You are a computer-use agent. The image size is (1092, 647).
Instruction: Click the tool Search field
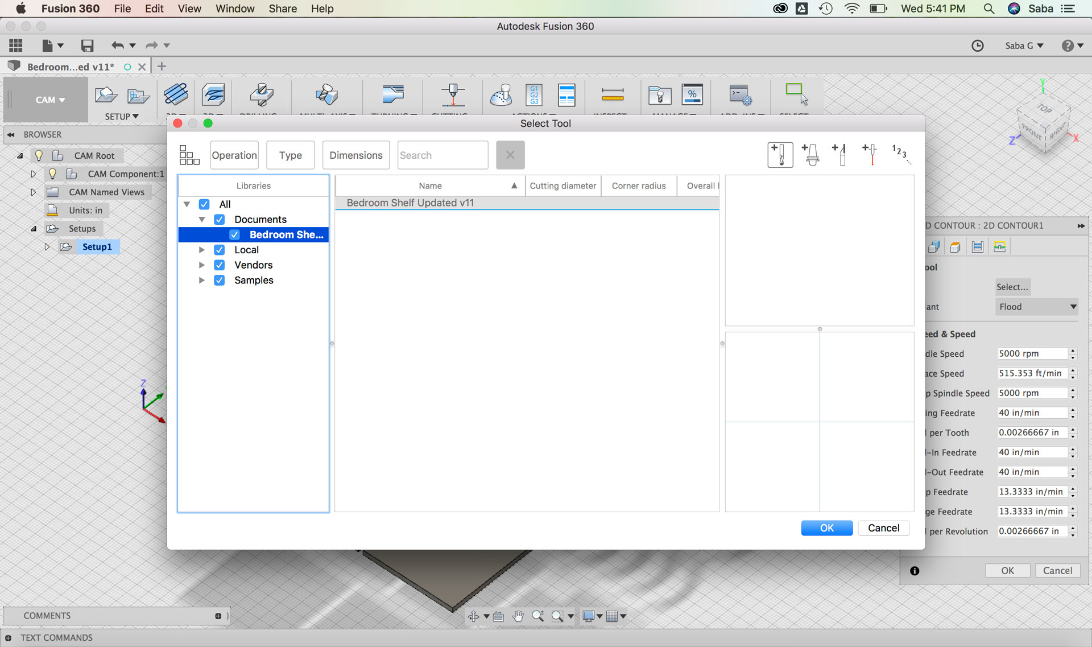(x=442, y=155)
